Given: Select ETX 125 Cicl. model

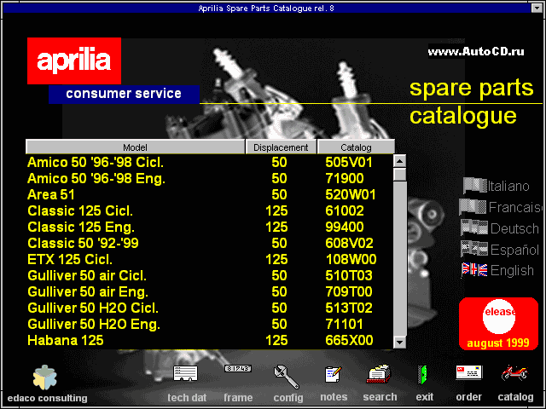Looking at the screenshot, I should pos(209,259).
